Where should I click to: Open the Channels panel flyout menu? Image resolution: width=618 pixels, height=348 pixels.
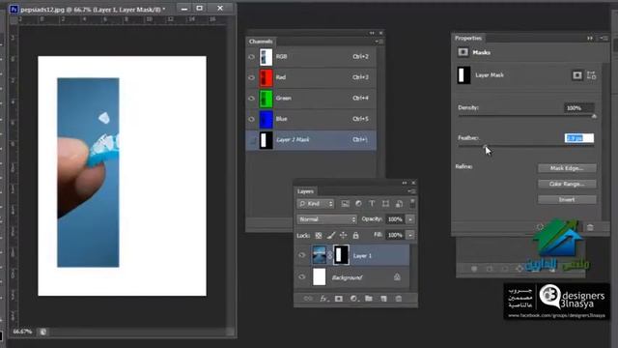coord(379,42)
